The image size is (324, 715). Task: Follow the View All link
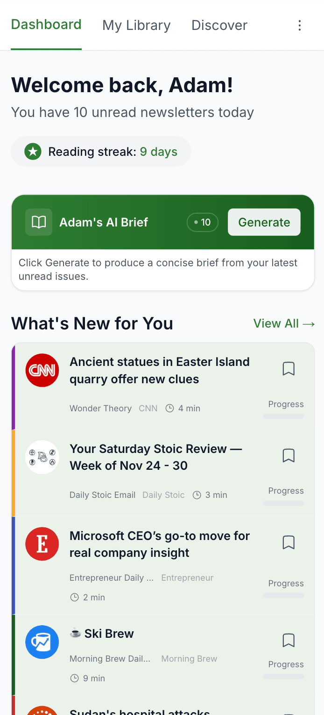(284, 323)
